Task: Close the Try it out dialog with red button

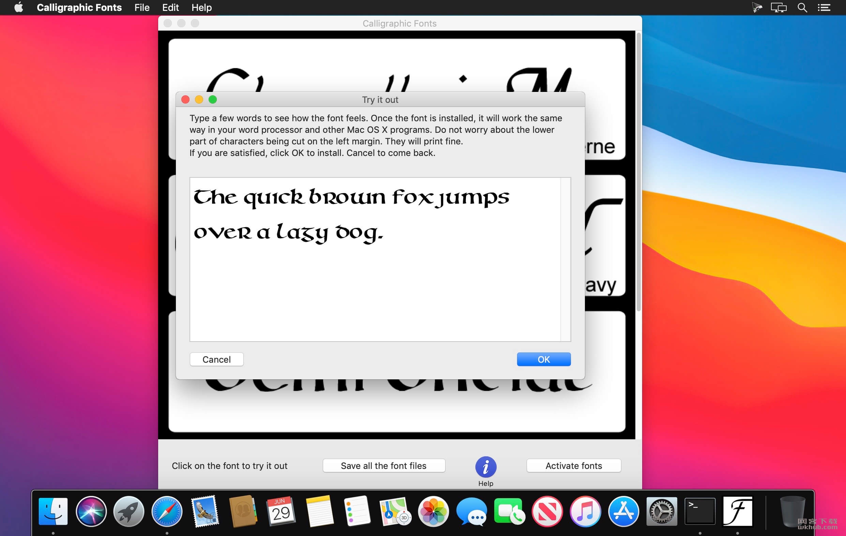Action: [x=185, y=100]
